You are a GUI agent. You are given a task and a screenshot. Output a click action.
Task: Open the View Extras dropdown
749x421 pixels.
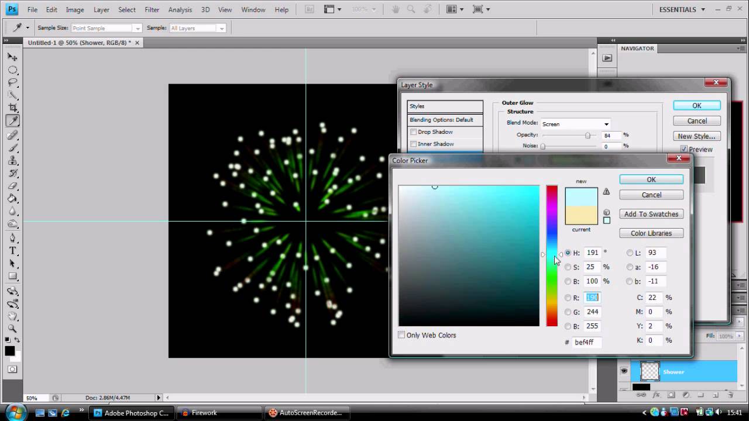click(x=332, y=9)
